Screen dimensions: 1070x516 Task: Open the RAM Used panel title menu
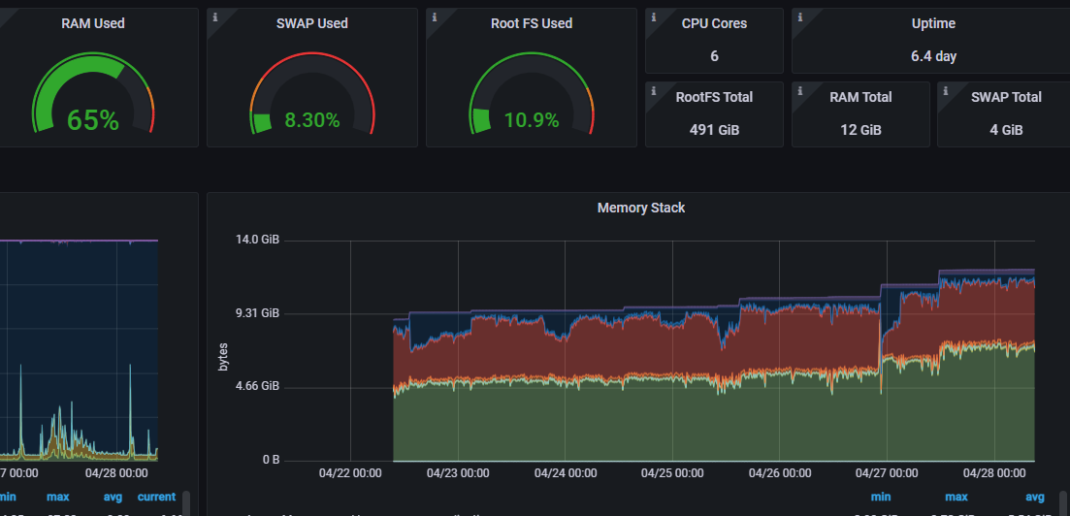coord(93,23)
